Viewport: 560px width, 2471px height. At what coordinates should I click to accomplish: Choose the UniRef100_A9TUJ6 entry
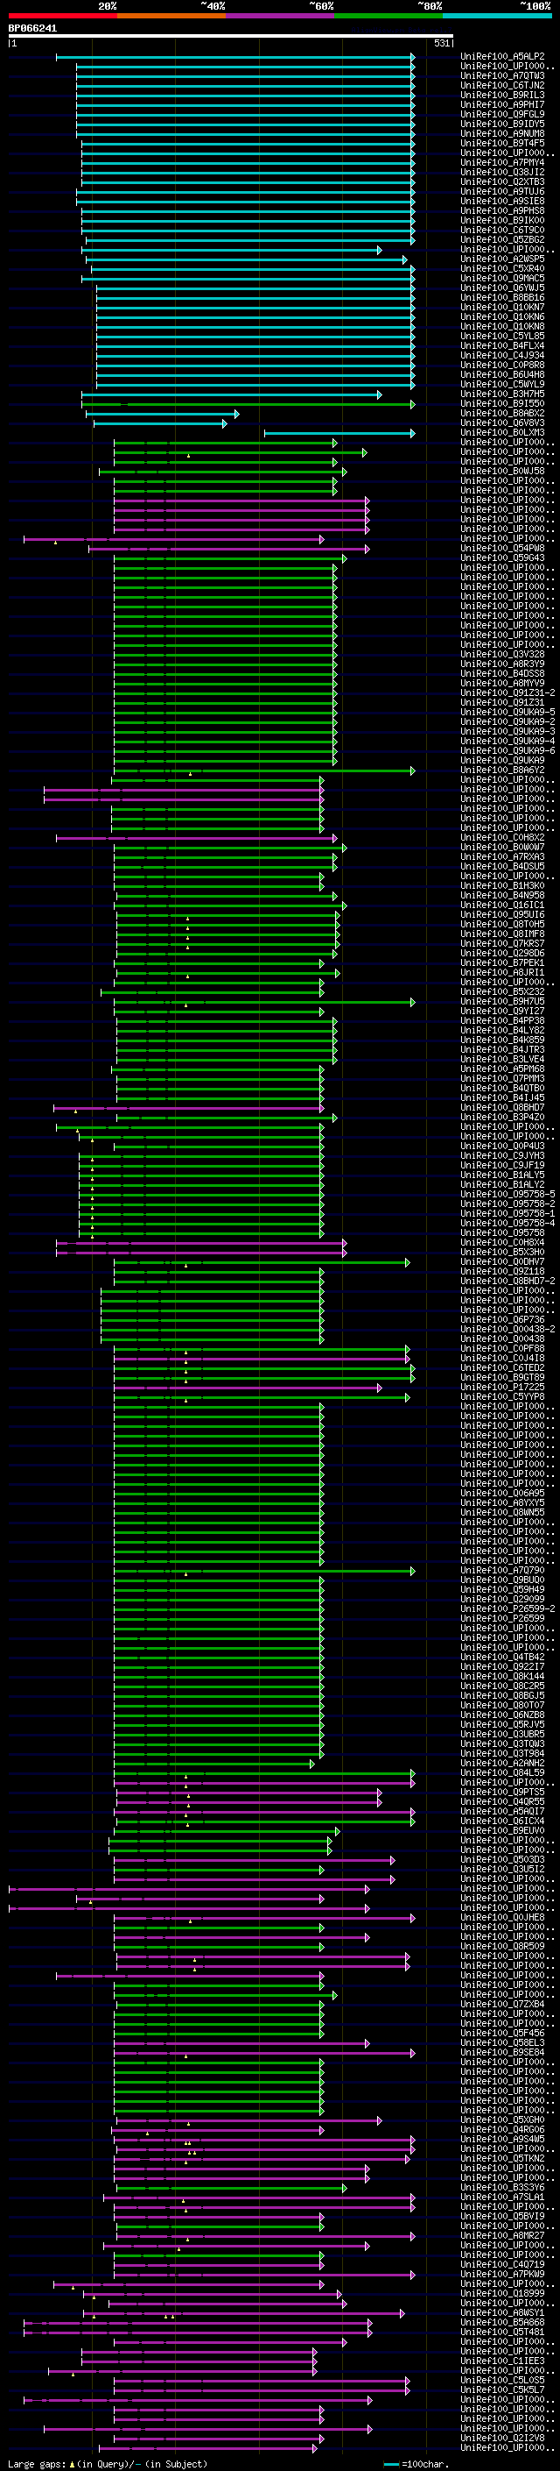[502, 192]
